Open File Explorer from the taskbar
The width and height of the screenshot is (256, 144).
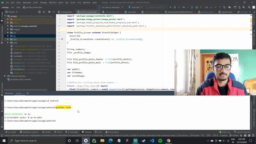(x=102, y=140)
